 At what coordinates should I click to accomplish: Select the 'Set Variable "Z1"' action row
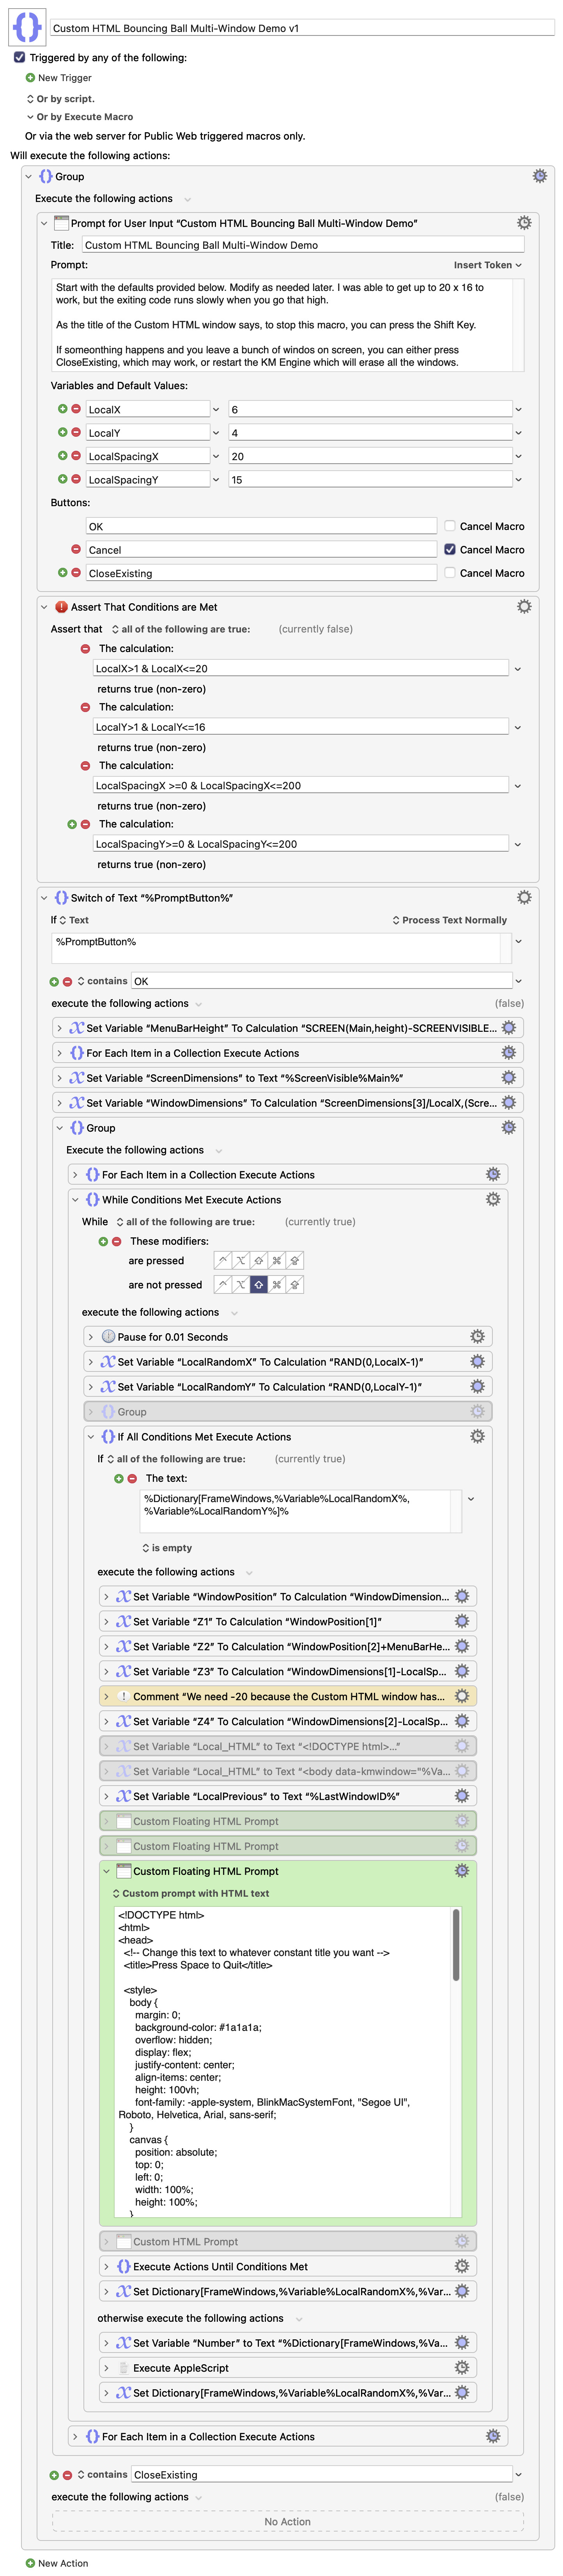[x=288, y=1622]
